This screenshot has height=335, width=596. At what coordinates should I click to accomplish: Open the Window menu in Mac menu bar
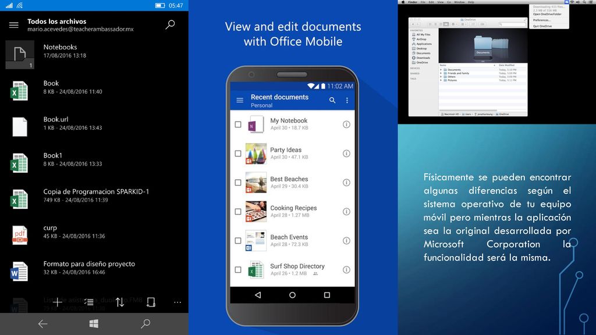click(x=459, y=2)
